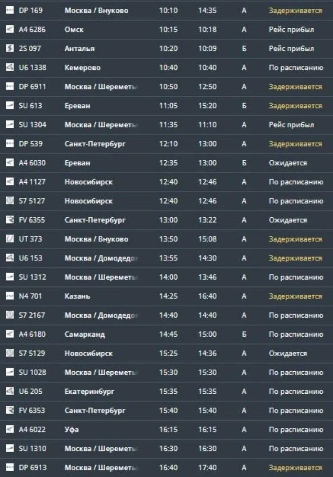Click the Rossiya icon for FV 6355
Image resolution: width=333 pixels, height=477 pixels.
[10, 220]
